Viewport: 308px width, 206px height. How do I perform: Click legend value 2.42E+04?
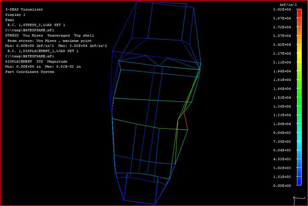click(282, 45)
